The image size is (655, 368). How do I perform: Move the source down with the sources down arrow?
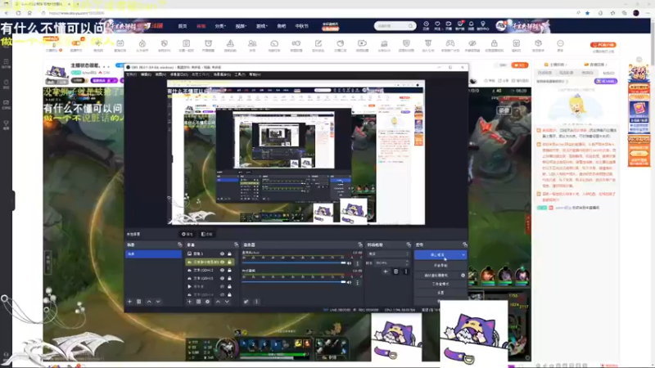click(227, 301)
